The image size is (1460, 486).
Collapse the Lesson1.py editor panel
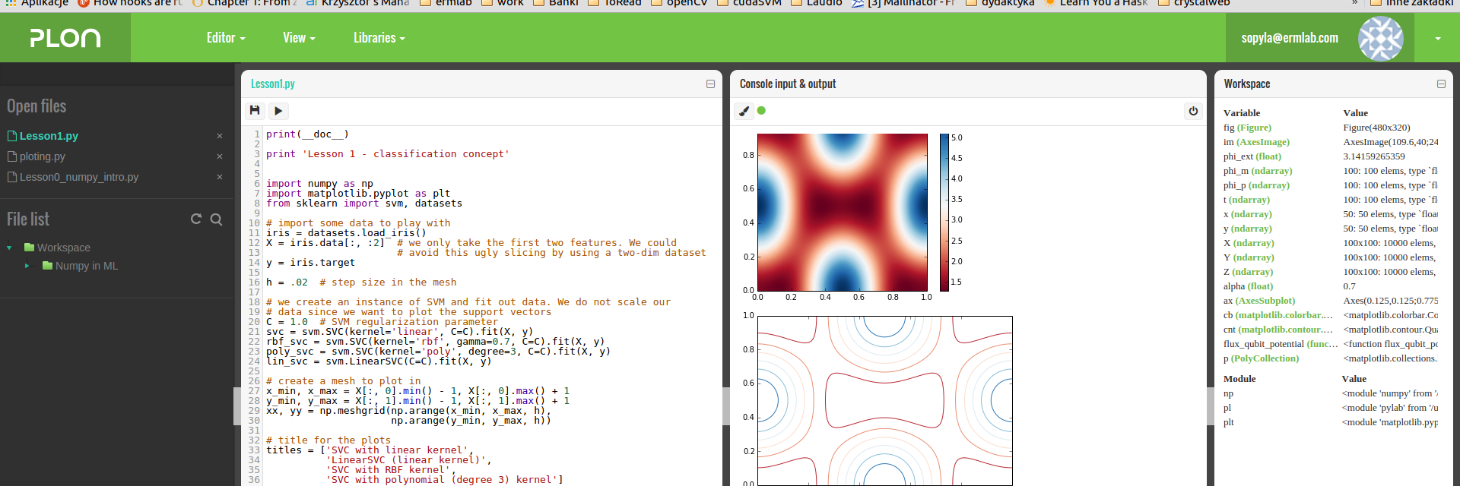coord(710,84)
